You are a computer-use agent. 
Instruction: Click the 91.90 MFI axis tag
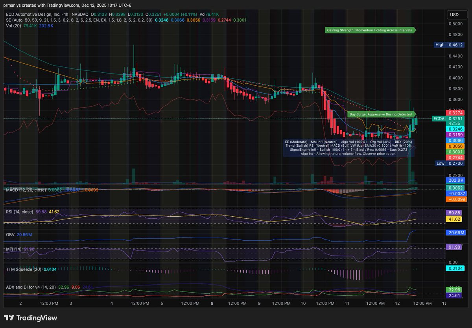coord(455,247)
